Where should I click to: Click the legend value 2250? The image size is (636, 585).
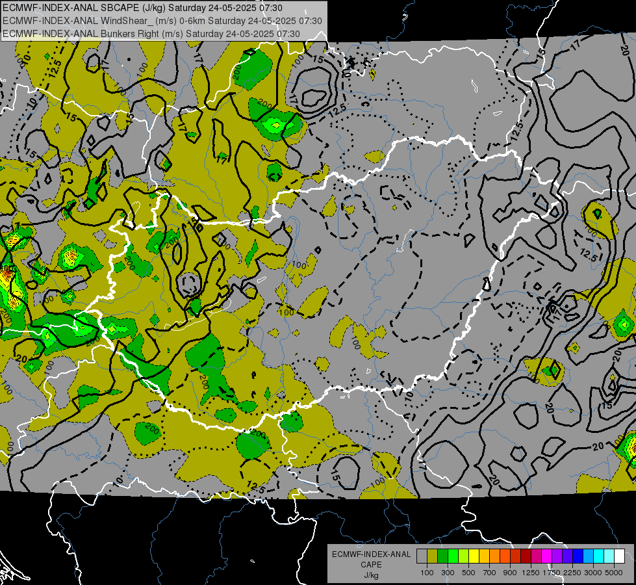pyautogui.click(x=572, y=573)
